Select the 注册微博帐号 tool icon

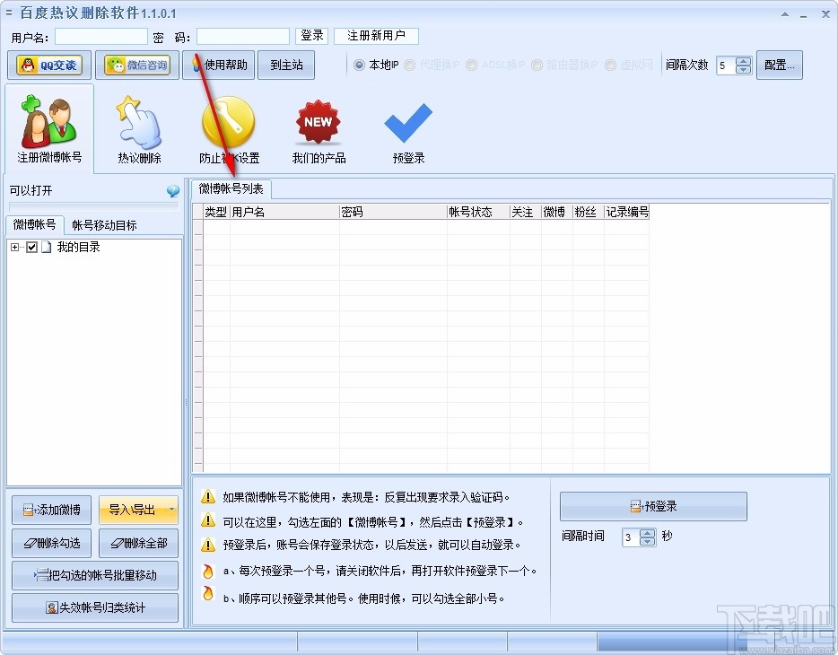pos(48,128)
